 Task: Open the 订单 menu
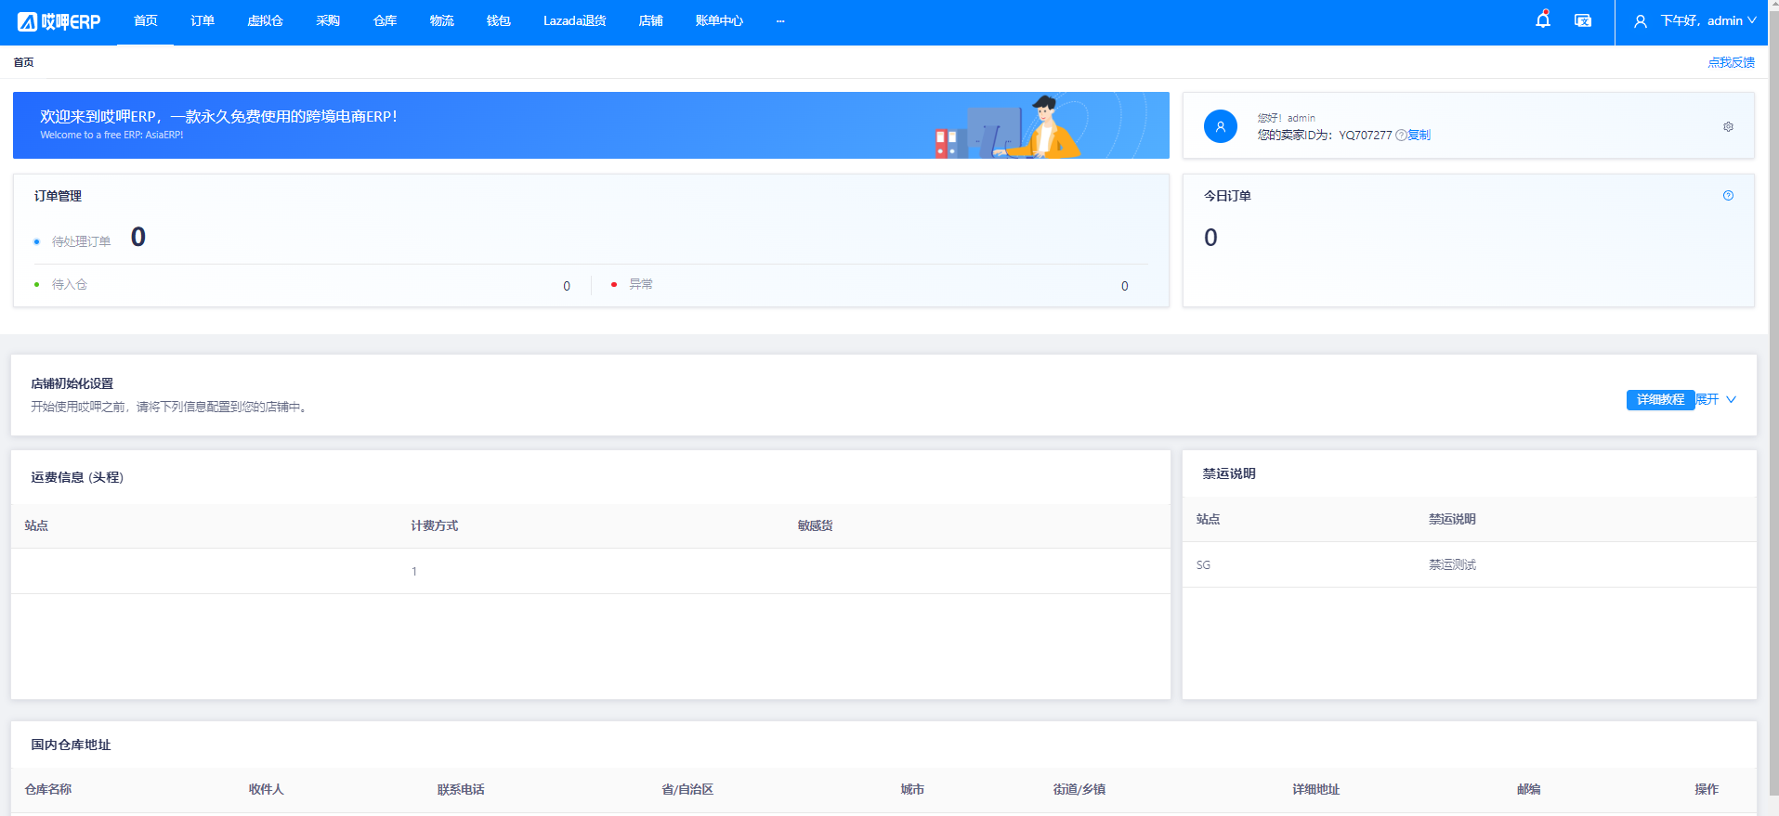(x=203, y=21)
